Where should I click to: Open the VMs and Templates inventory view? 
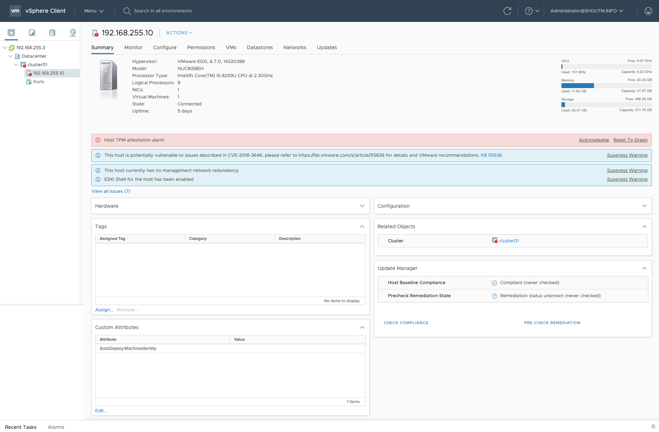click(32, 33)
